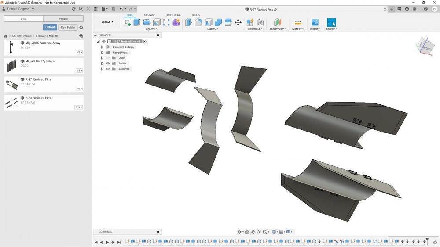Click the Save icon in toolbar

(x=114, y=9)
